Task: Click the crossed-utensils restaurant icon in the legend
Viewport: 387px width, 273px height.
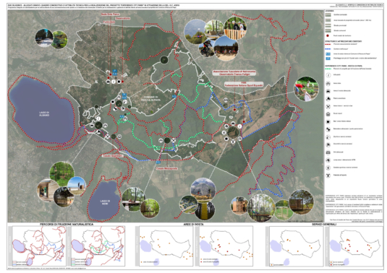Action: pyautogui.click(x=328, y=106)
